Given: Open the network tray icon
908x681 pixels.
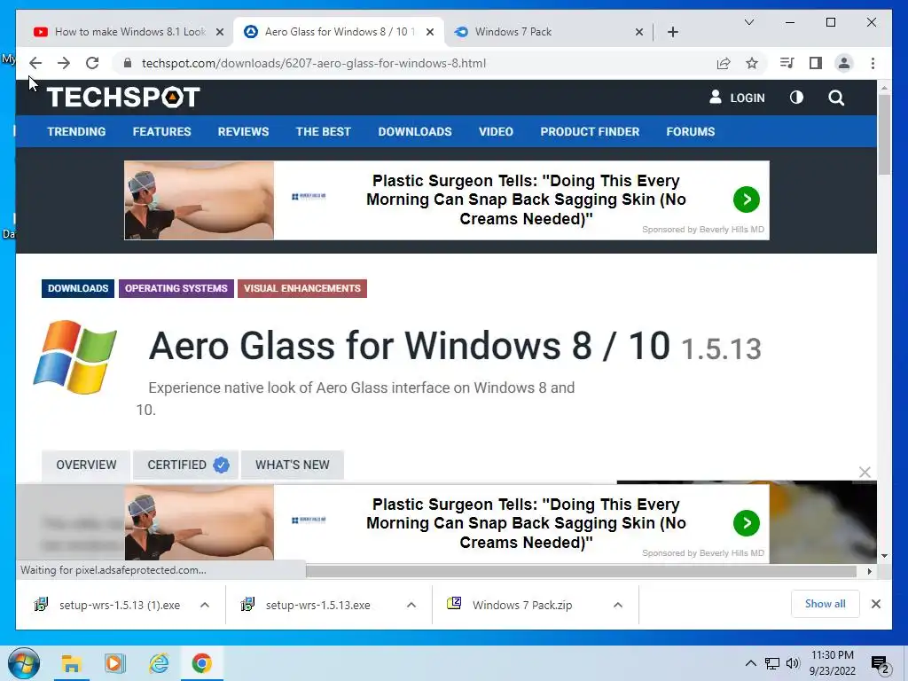Looking at the screenshot, I should click(x=772, y=663).
